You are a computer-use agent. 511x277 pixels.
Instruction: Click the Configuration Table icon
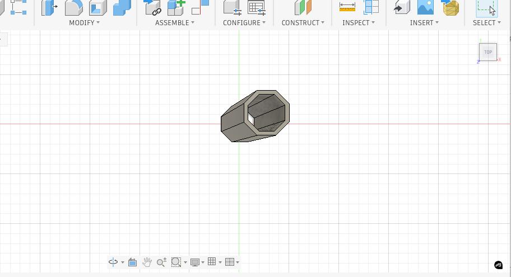(x=257, y=7)
